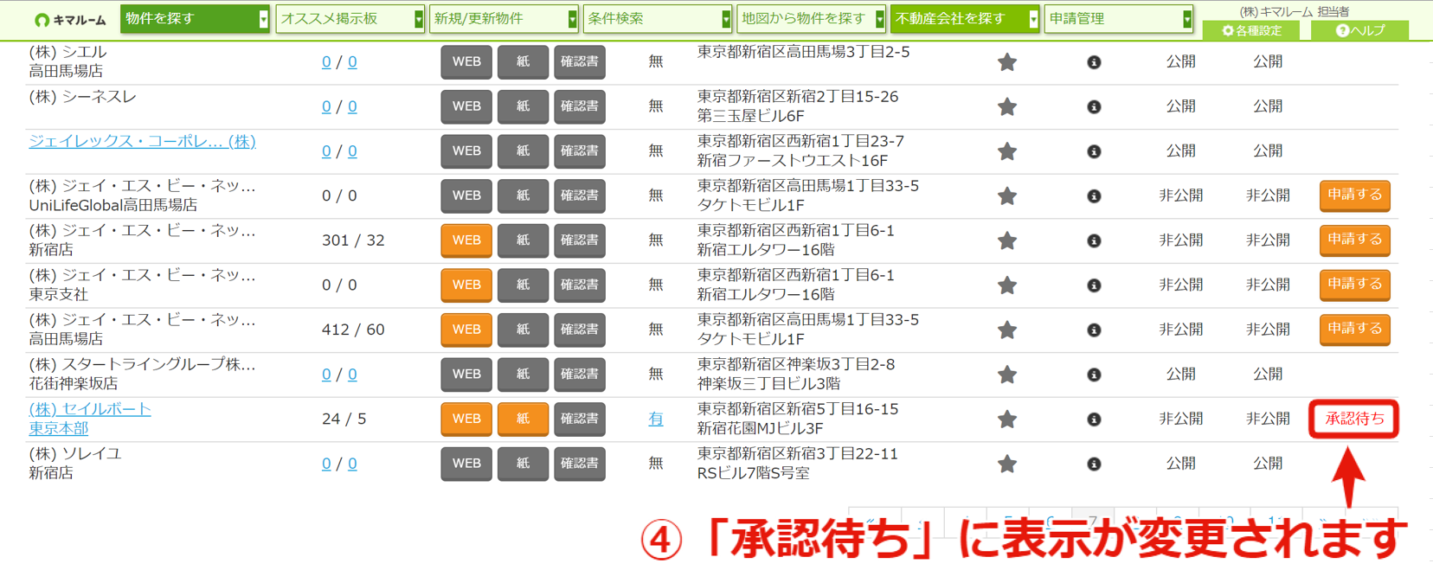Star the シーネスレ row
Image resolution: width=1433 pixels, height=570 pixels.
point(1006,107)
